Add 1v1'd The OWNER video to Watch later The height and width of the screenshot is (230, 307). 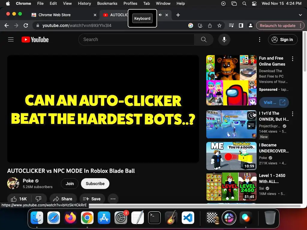pos(251,115)
